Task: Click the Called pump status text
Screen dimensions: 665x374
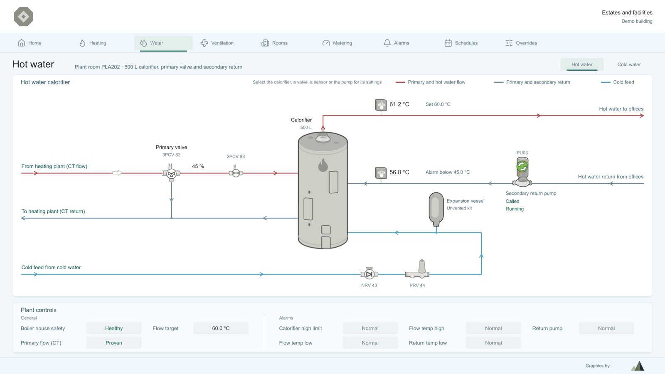Action: pyautogui.click(x=512, y=201)
